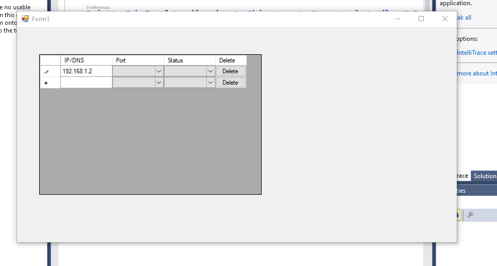Click the pencil edit row header
The height and width of the screenshot is (266, 497).
coord(50,71)
